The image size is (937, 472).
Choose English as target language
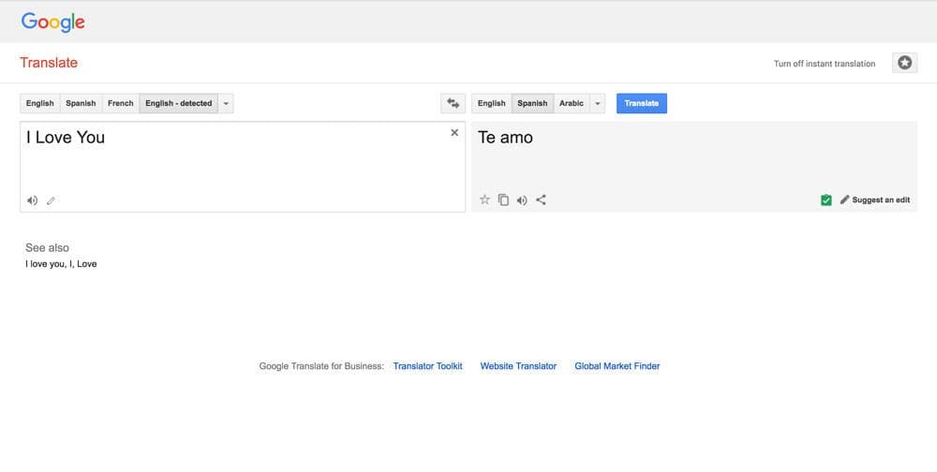pyautogui.click(x=492, y=103)
